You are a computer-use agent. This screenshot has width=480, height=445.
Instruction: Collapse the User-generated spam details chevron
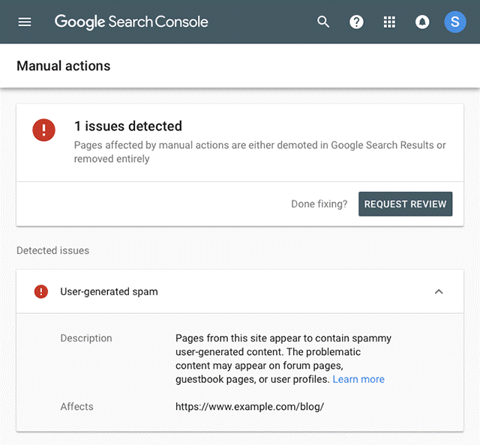439,291
